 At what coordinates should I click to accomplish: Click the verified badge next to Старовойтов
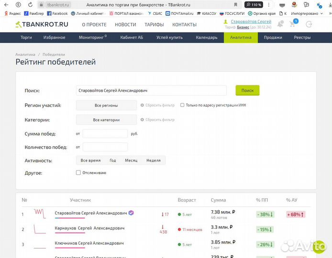(131, 213)
